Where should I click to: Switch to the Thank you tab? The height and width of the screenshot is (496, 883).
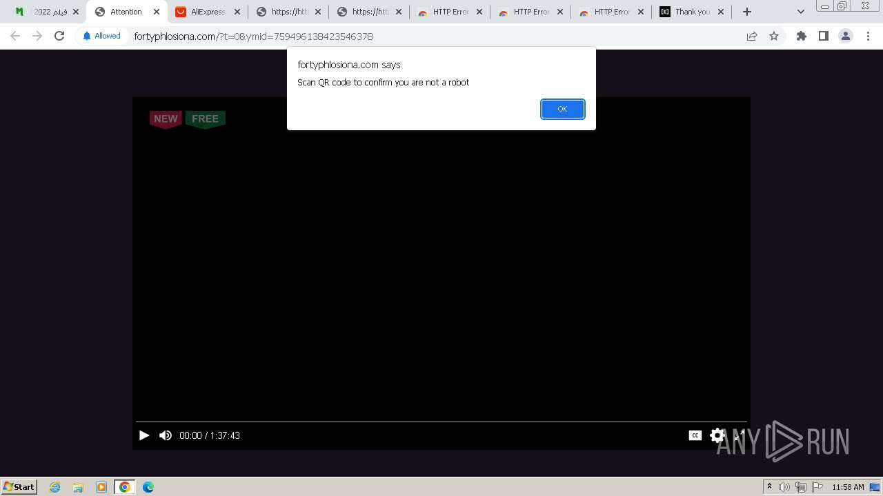click(x=691, y=12)
